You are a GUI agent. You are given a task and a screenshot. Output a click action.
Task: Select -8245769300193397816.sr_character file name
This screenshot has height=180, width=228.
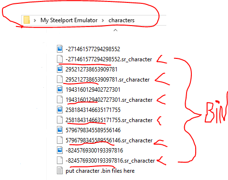(110, 161)
